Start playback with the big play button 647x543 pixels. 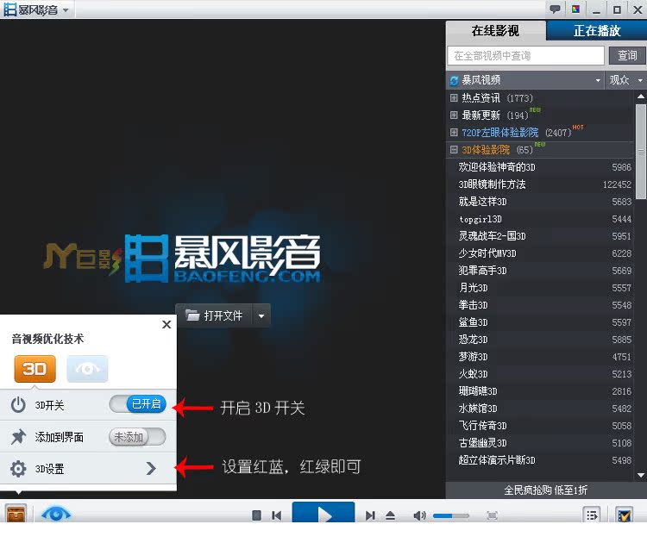(x=323, y=513)
